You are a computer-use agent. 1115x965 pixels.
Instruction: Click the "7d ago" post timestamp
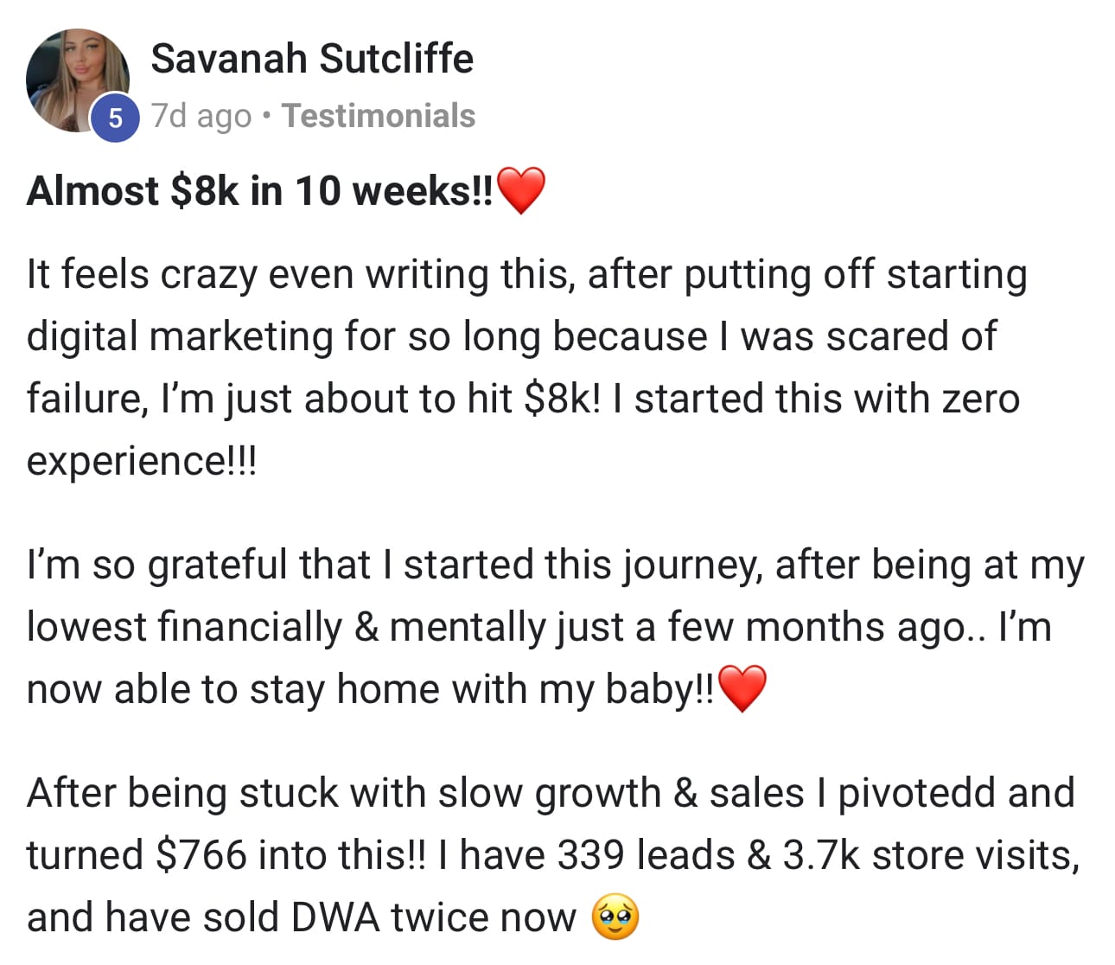point(201,116)
